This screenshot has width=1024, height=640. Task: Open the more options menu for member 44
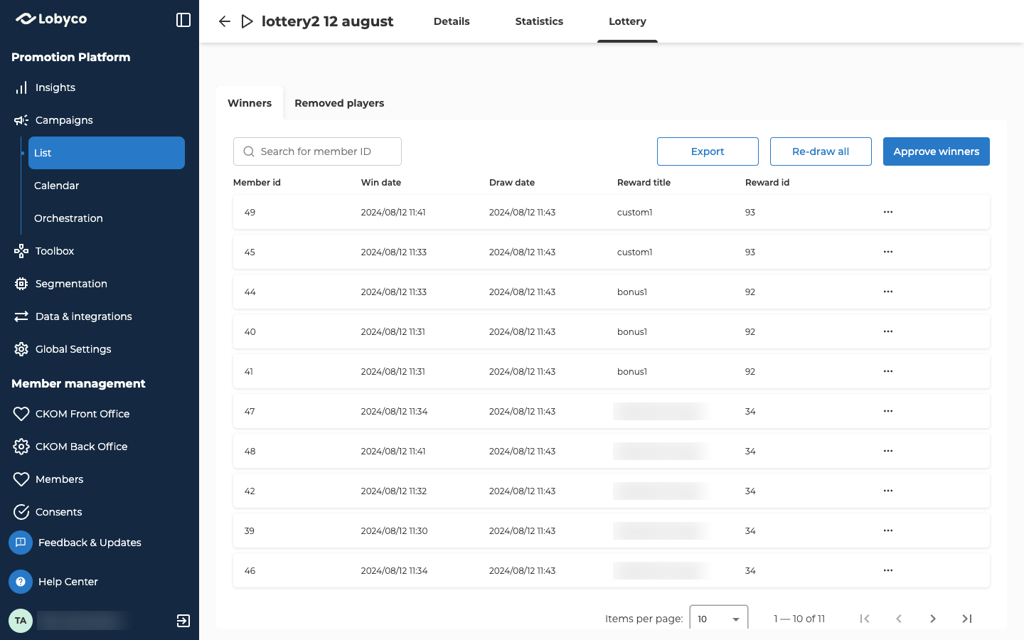click(x=888, y=292)
